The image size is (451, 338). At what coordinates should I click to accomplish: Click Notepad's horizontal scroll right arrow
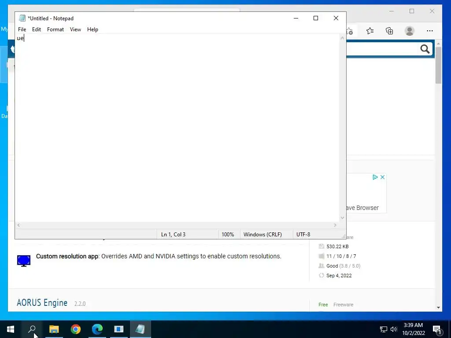point(335,225)
